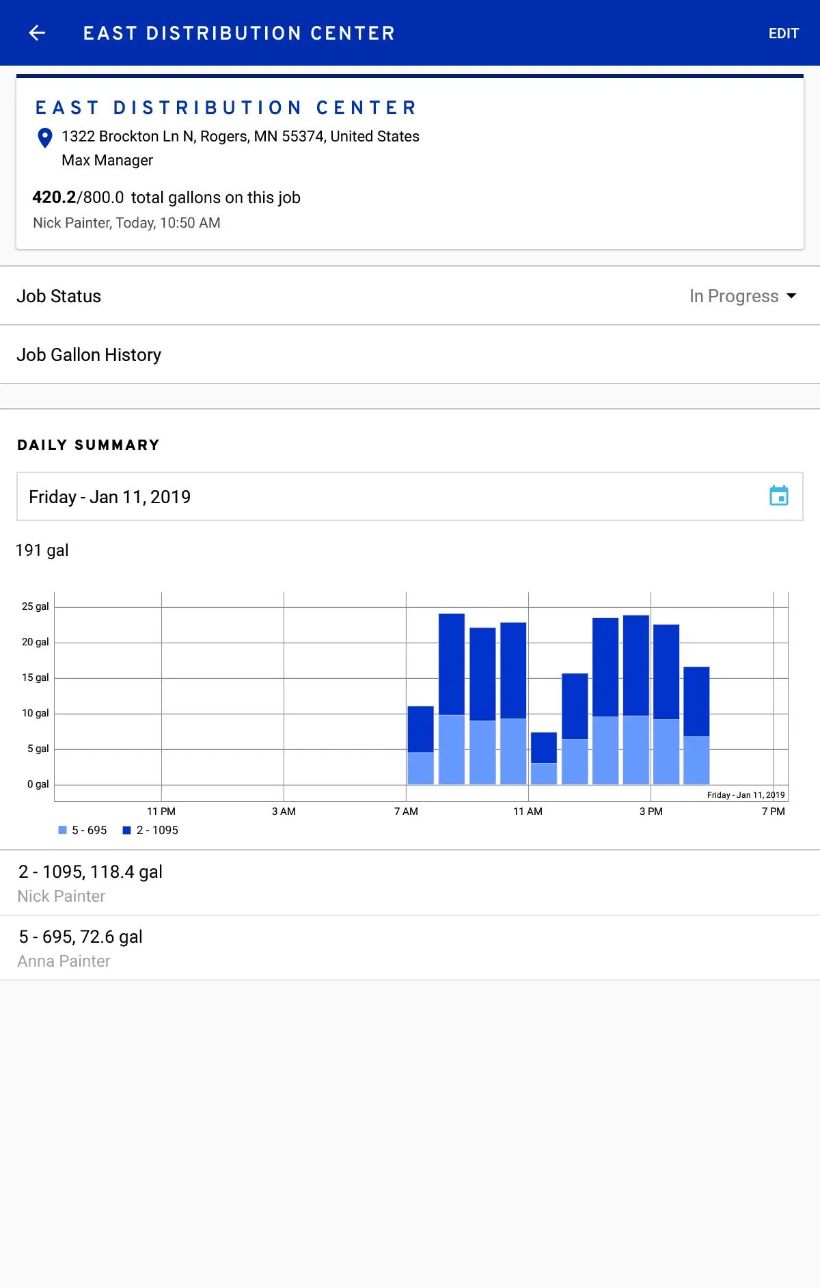Click the shortest bar just after 11 AM

544,759
